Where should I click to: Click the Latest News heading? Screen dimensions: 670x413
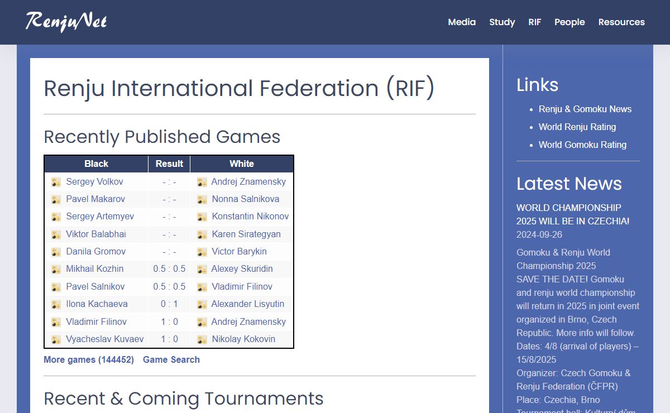[569, 184]
